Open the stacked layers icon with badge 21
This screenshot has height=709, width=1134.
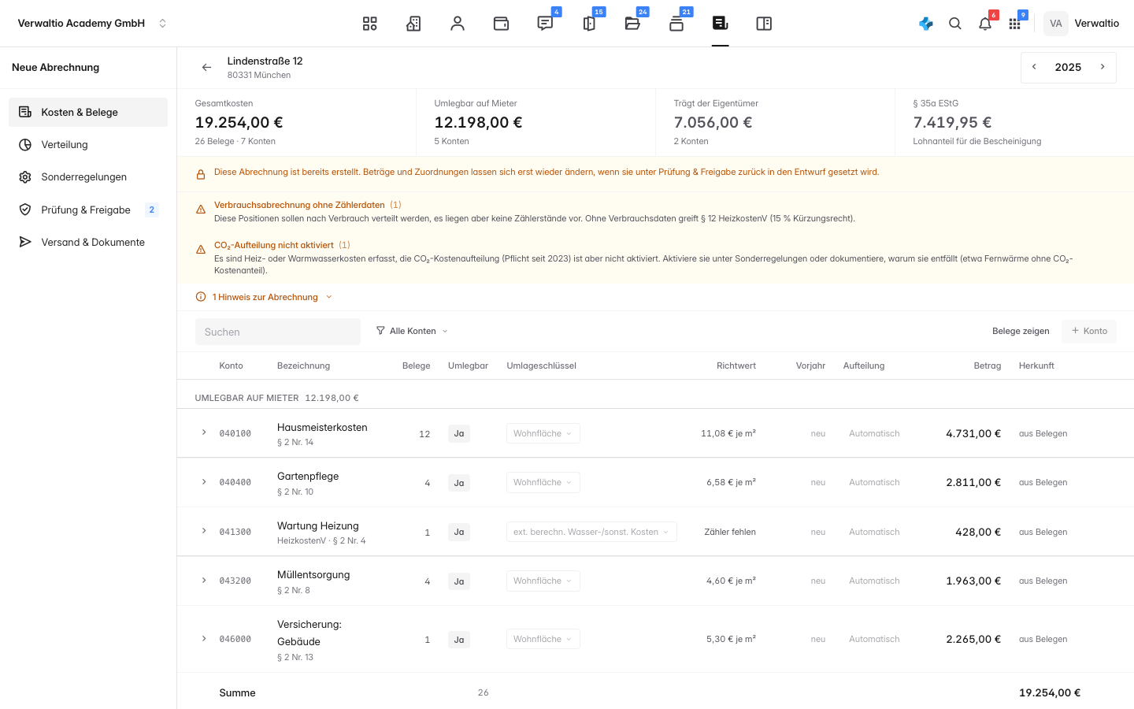pyautogui.click(x=676, y=24)
